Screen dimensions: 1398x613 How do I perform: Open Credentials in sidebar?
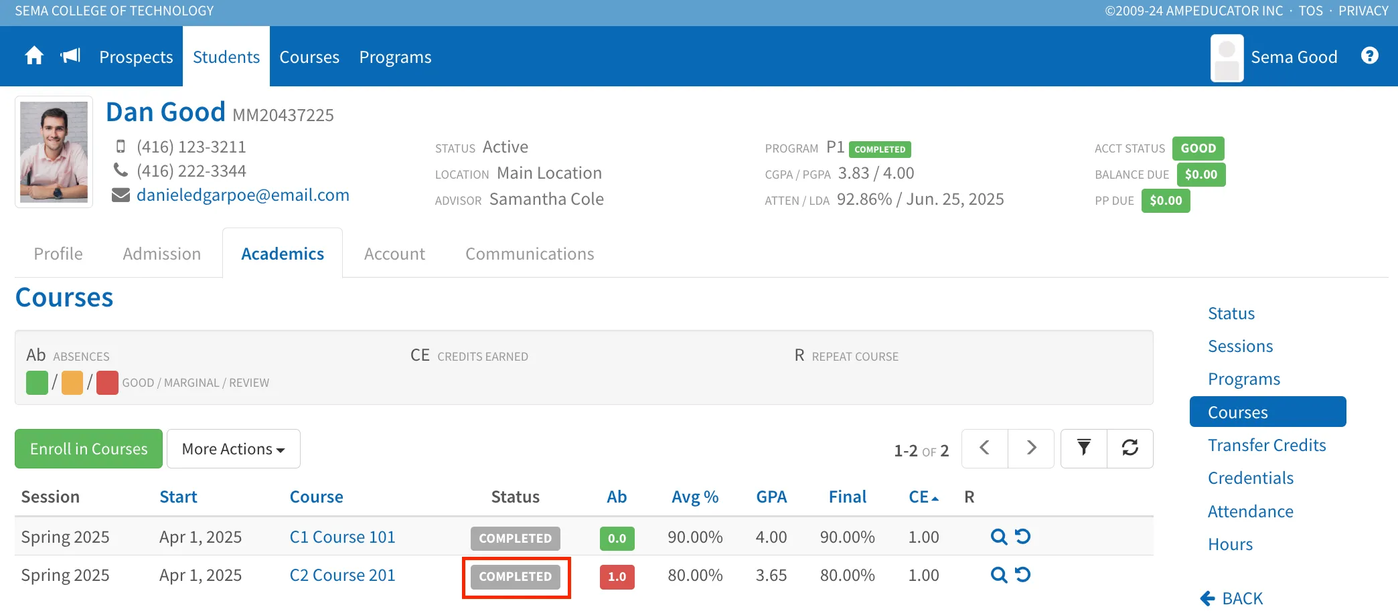click(x=1250, y=478)
